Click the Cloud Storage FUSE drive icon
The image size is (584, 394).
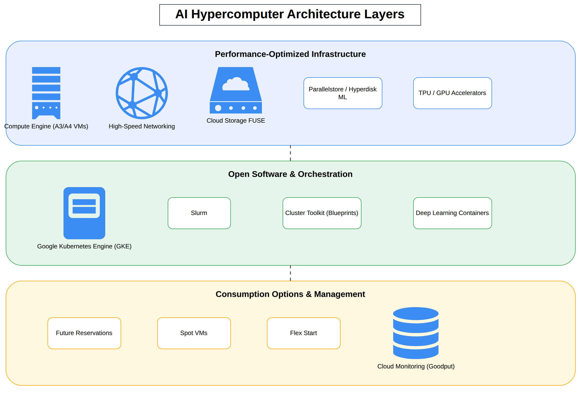tap(236, 90)
